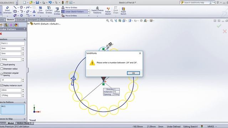228x128 pixels.
Task: Click the Offset Entities tool
Action: 57,11
